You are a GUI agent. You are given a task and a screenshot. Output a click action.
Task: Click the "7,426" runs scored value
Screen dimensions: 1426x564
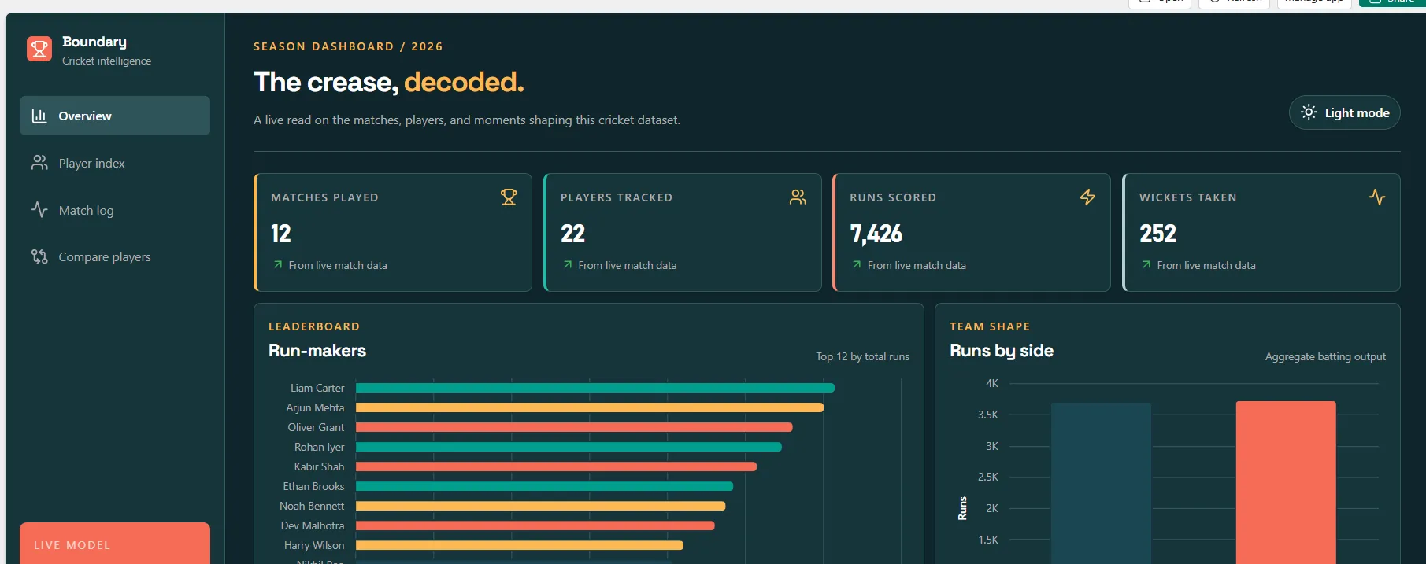876,234
